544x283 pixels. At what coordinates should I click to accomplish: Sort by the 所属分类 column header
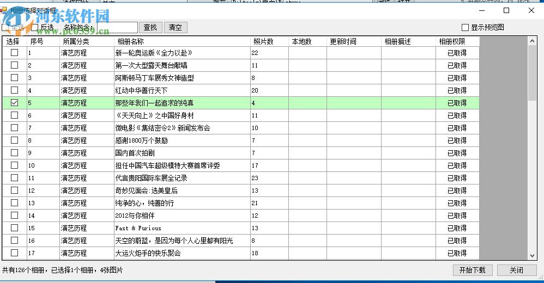[x=87, y=41]
